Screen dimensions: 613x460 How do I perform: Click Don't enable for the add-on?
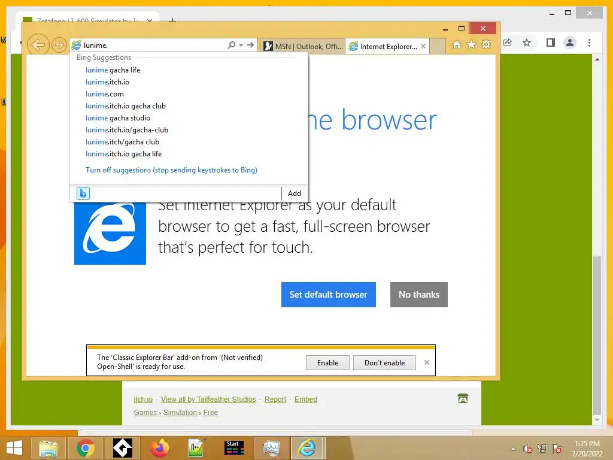(x=384, y=362)
